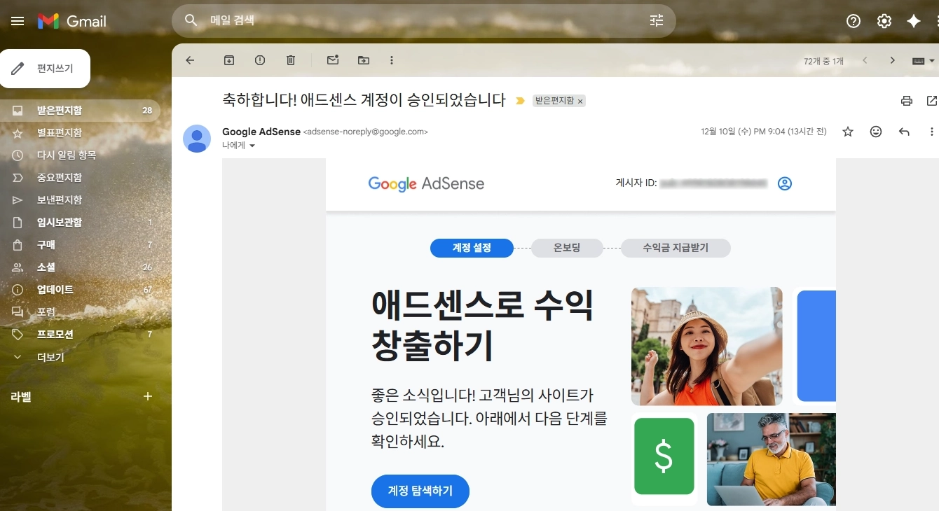The image size is (939, 511).
Task: Create a new label with plus icon
Action: [148, 396]
